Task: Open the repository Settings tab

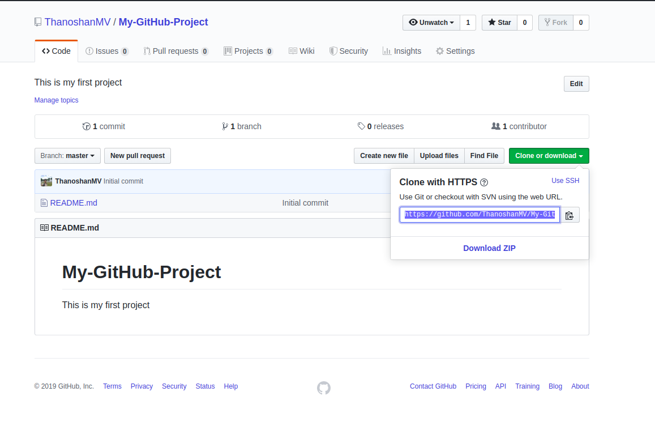Action: click(x=455, y=51)
